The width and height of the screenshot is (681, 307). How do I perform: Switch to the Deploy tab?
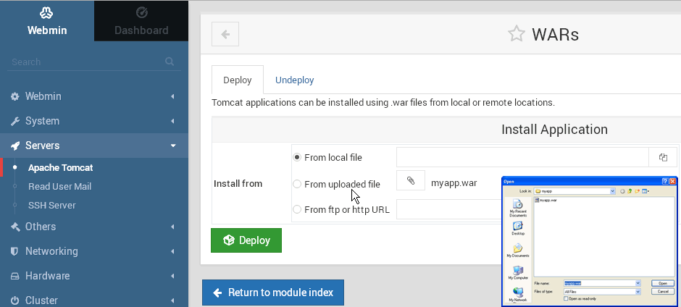click(237, 80)
